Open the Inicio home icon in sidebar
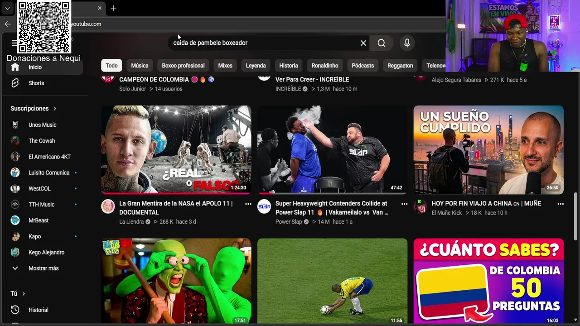This screenshot has height=326, width=580. tap(15, 67)
